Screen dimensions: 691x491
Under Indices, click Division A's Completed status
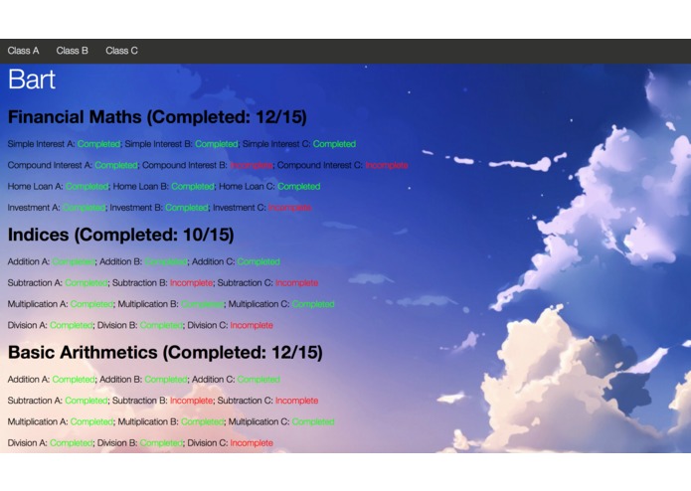click(x=72, y=325)
